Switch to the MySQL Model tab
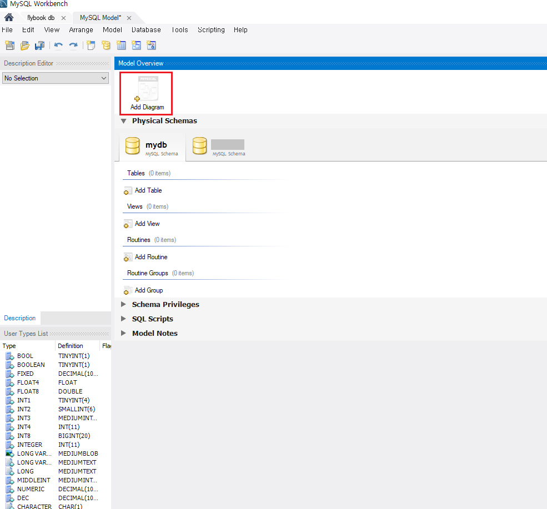 [101, 18]
